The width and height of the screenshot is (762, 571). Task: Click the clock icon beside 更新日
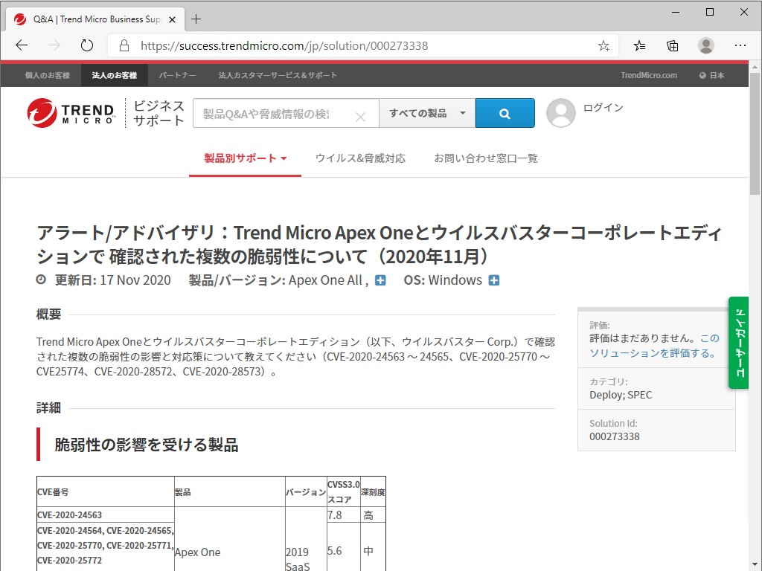coord(41,280)
